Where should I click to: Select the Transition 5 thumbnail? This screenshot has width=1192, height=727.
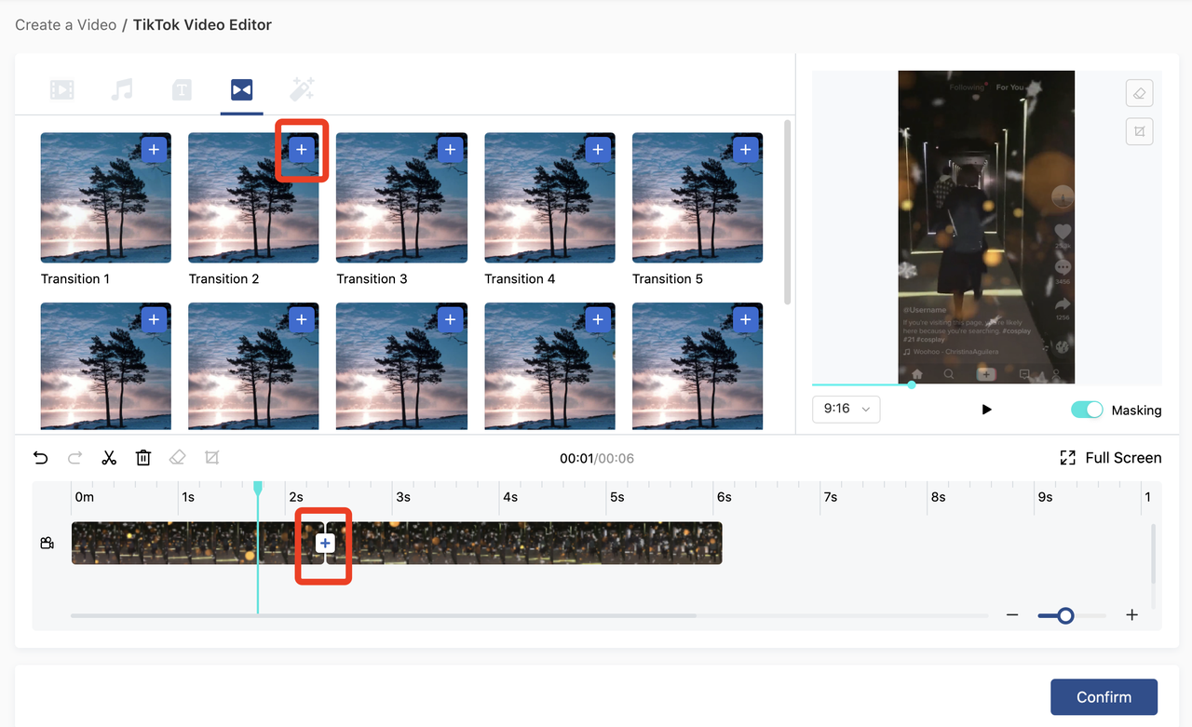coord(698,197)
